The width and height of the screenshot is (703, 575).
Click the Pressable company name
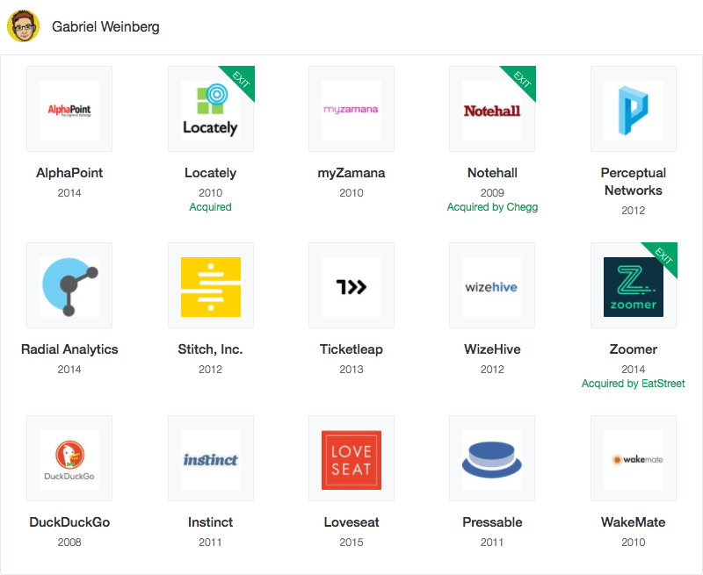coord(492,522)
